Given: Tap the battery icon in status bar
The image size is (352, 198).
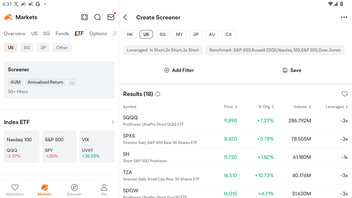Looking at the screenshot, I should click(x=341, y=4).
